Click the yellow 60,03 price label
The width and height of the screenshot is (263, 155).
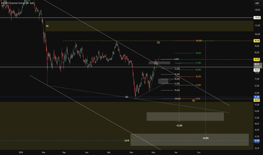(x=257, y=100)
